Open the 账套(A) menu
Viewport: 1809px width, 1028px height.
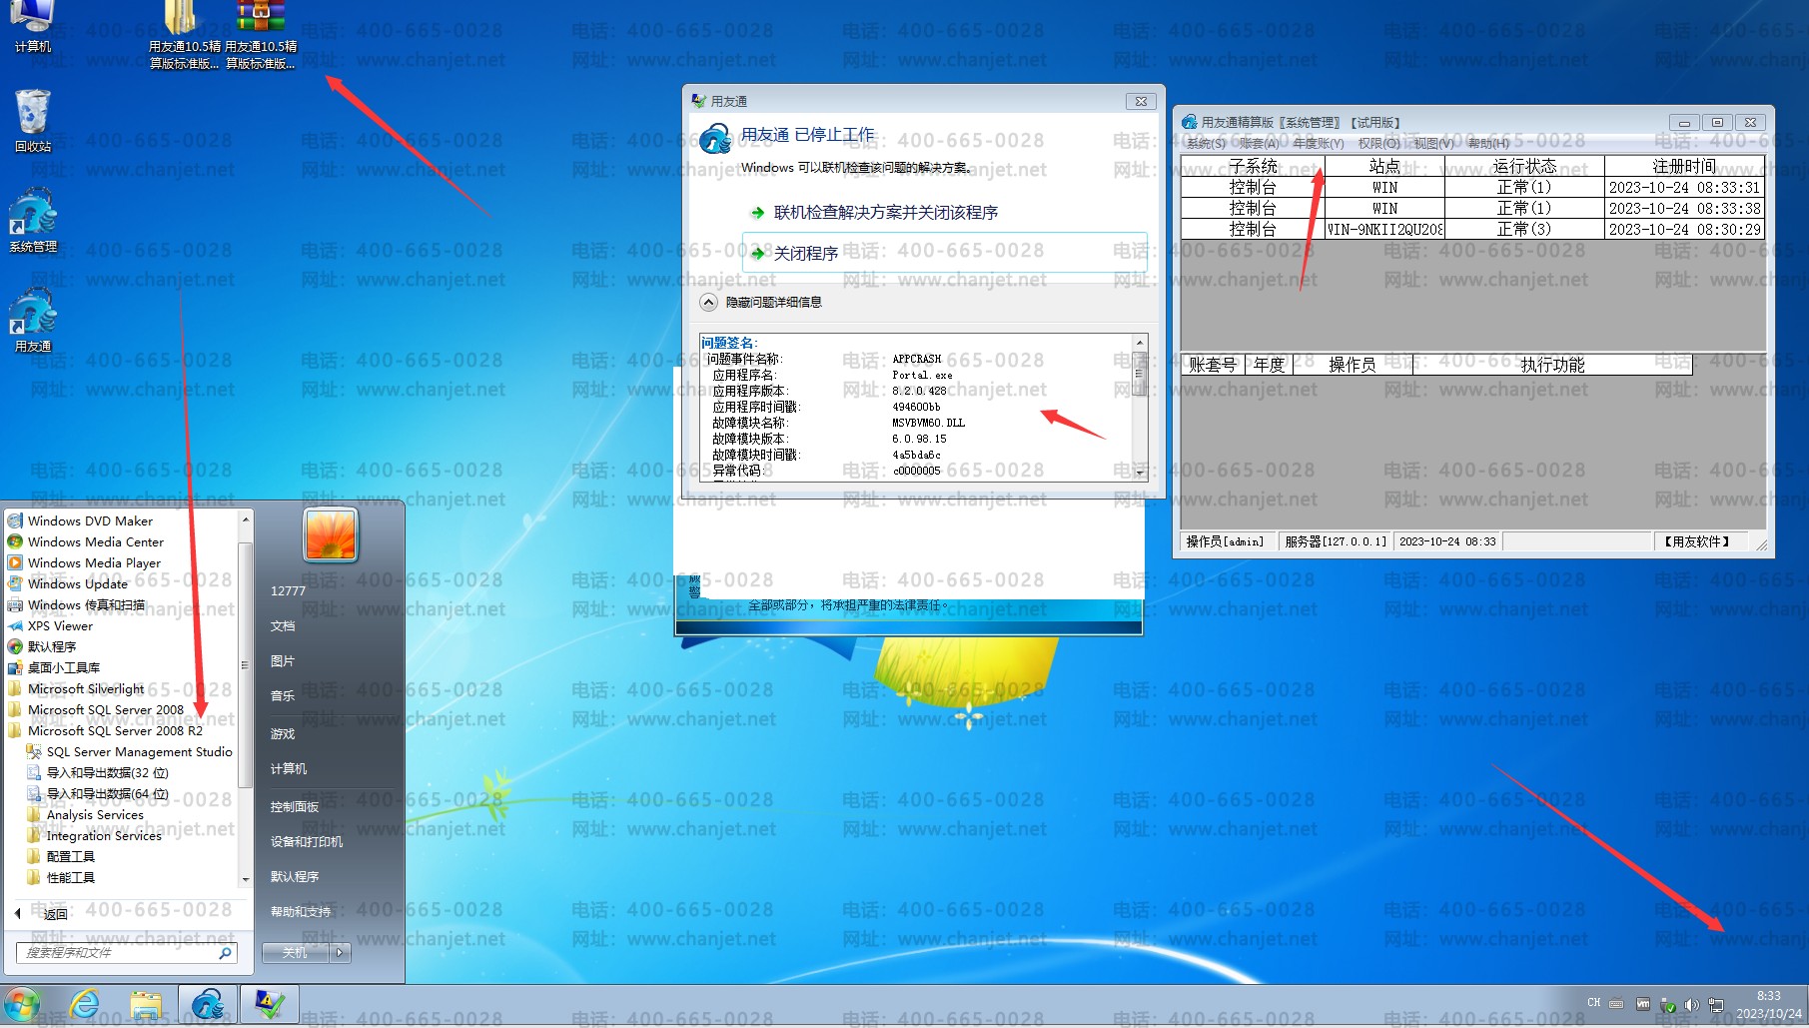[x=1260, y=143]
